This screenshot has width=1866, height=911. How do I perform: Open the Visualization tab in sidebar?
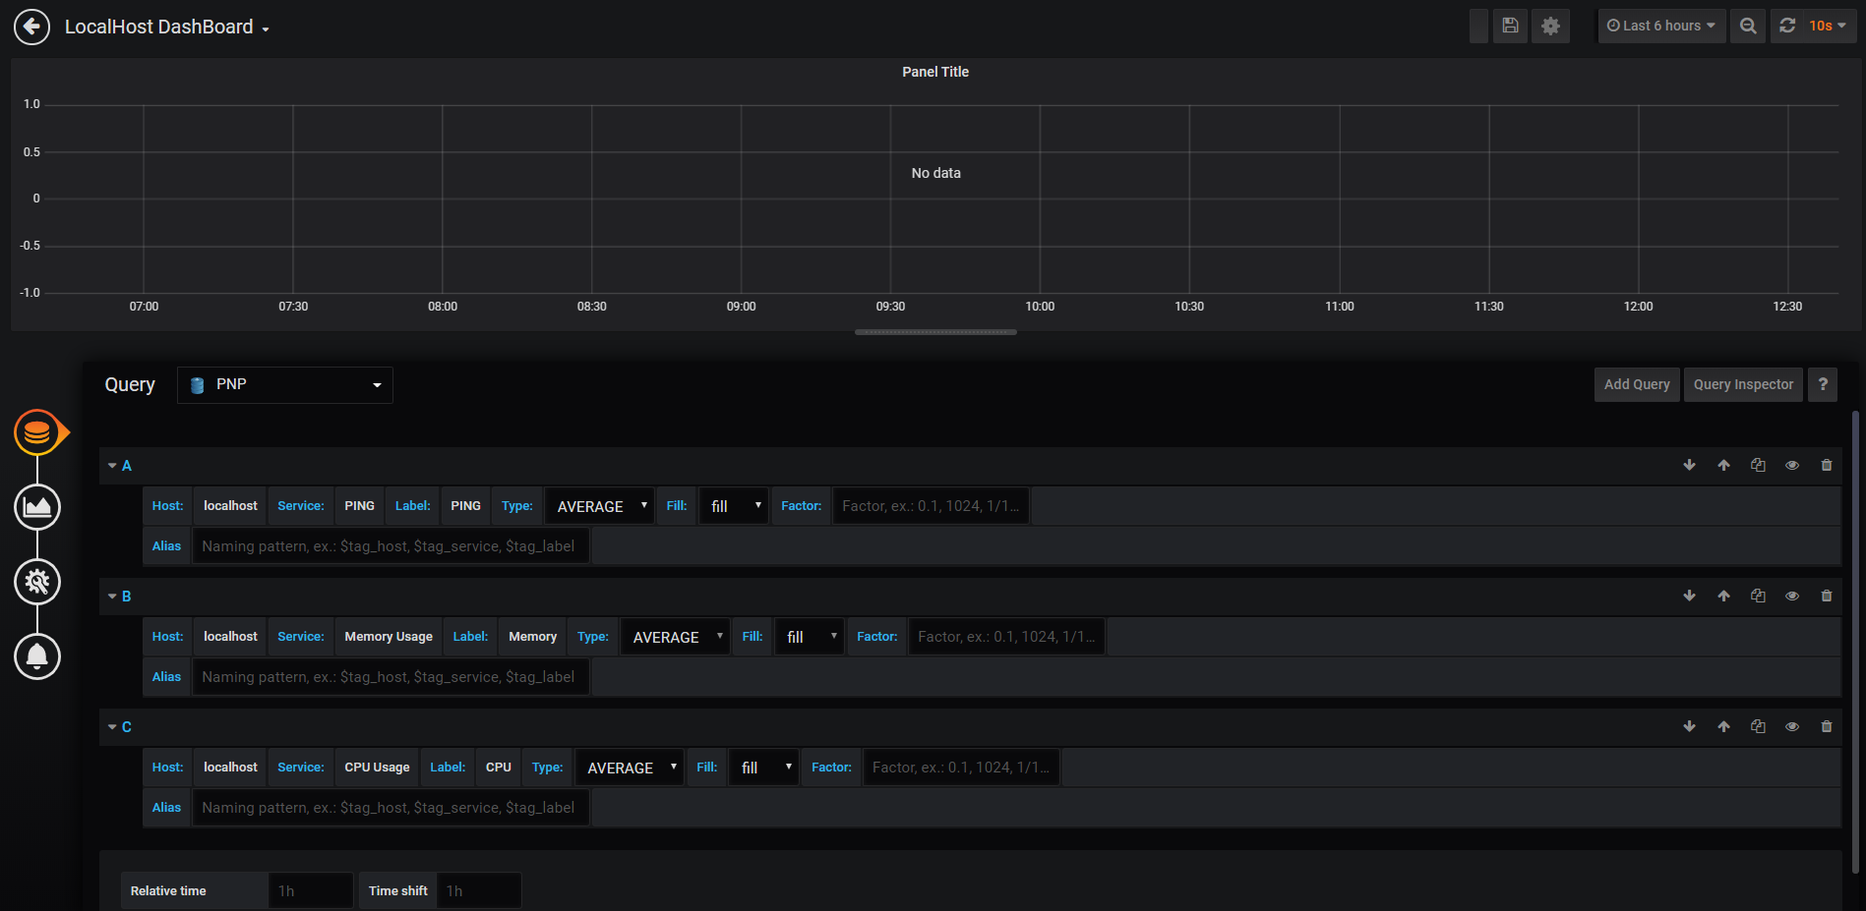(37, 507)
